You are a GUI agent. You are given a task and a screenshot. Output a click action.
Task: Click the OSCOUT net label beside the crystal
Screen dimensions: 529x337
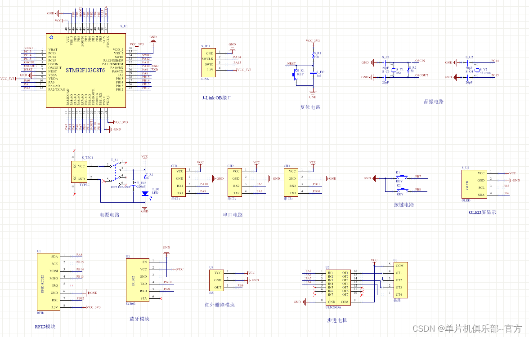click(422, 75)
